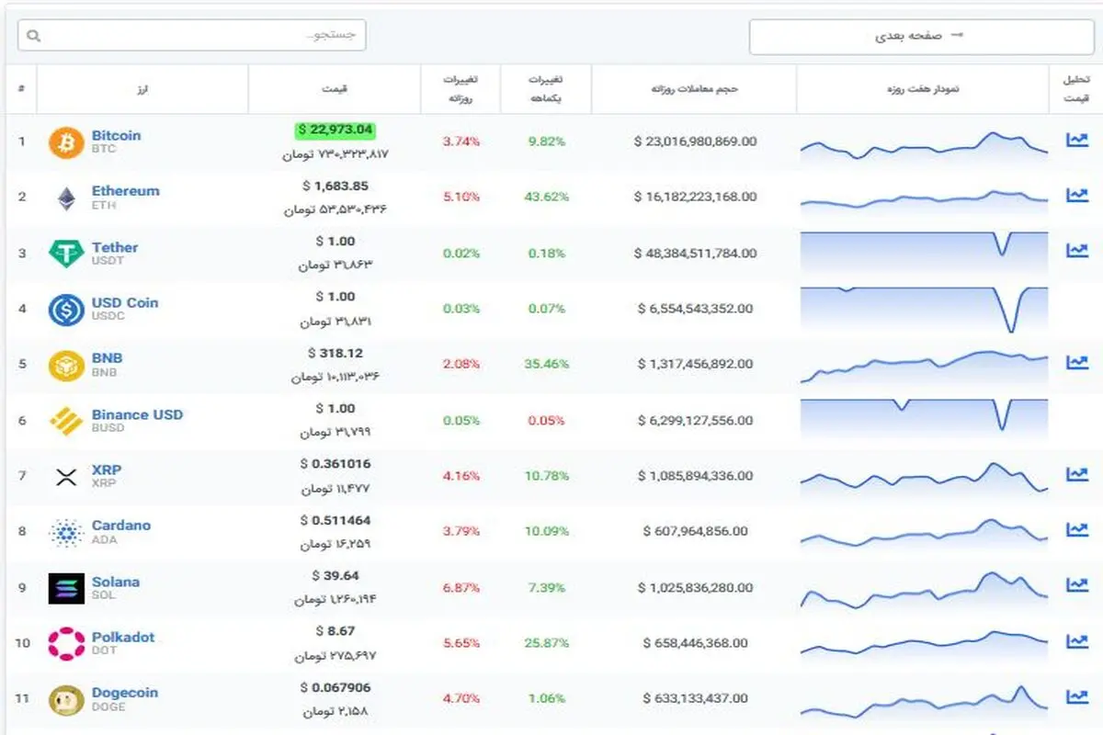Go to next page button at top

922,36
